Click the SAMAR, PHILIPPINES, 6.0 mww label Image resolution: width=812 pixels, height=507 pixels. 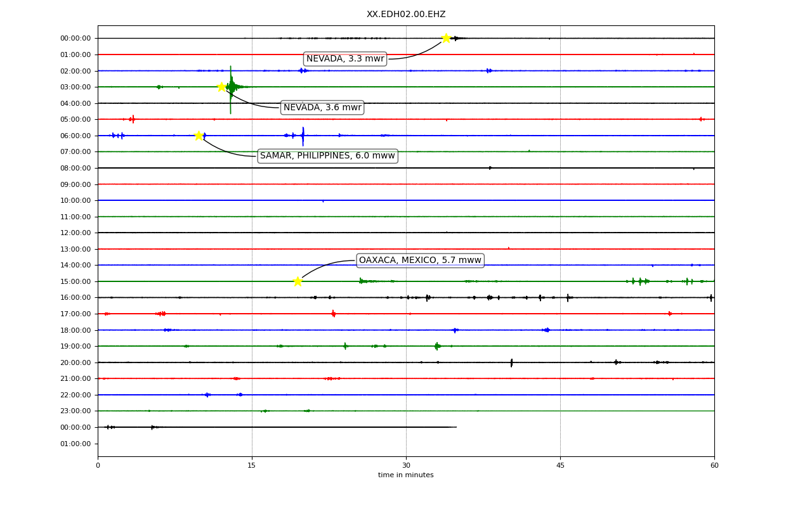point(327,156)
